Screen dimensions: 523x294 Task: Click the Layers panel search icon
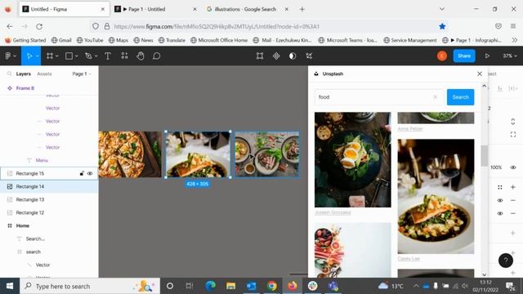(x=9, y=73)
